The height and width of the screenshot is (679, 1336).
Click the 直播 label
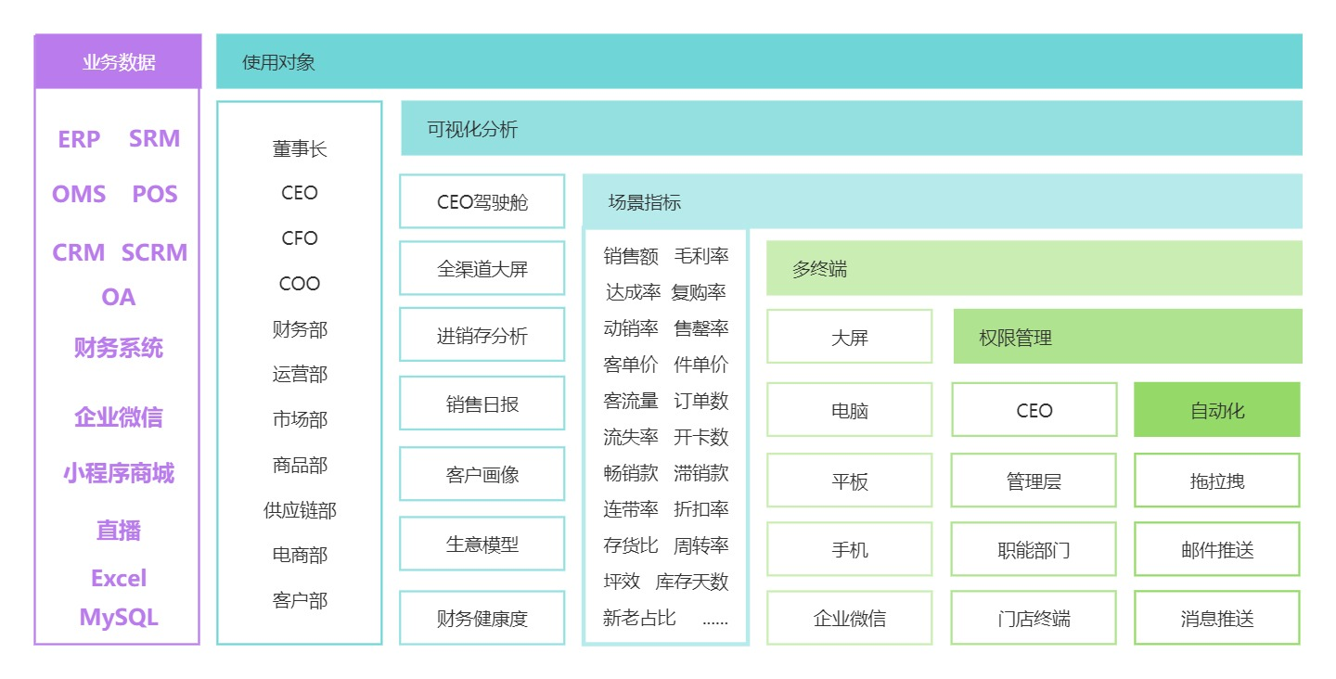[x=118, y=531]
